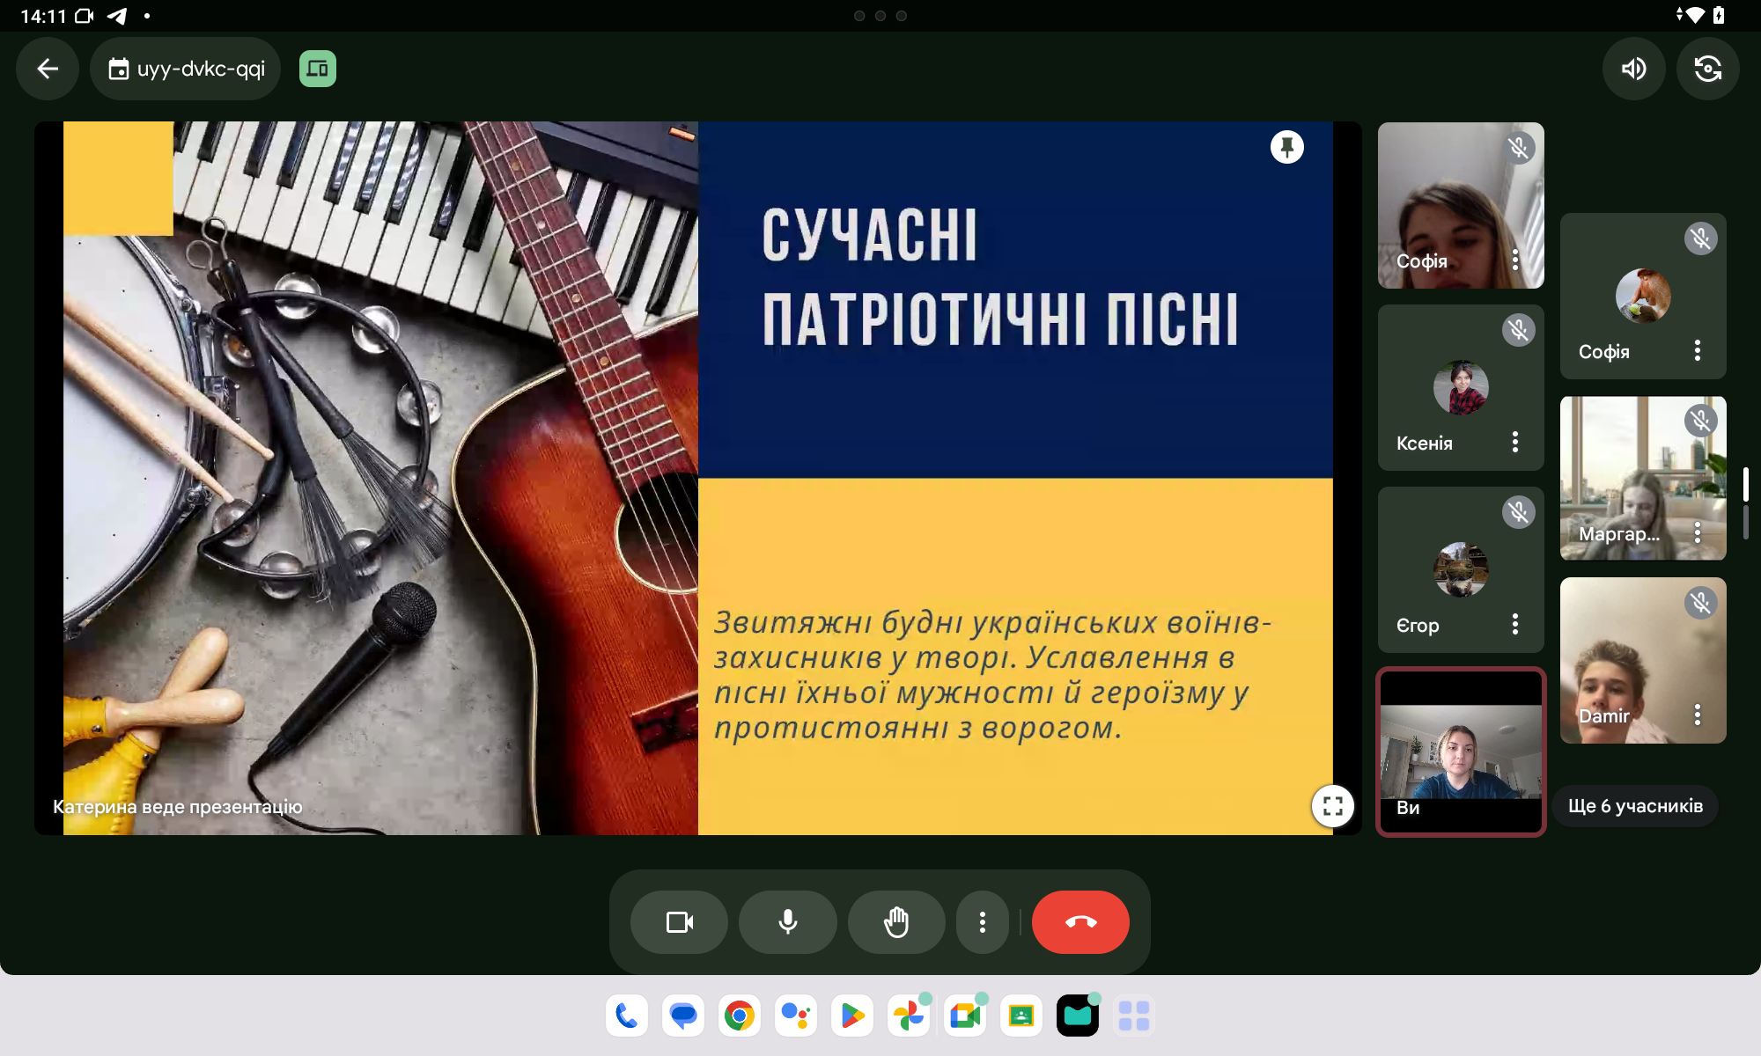Open meeting code uyy-dvkc-qqi details
Screen dimensions: 1761x1056
[186, 69]
